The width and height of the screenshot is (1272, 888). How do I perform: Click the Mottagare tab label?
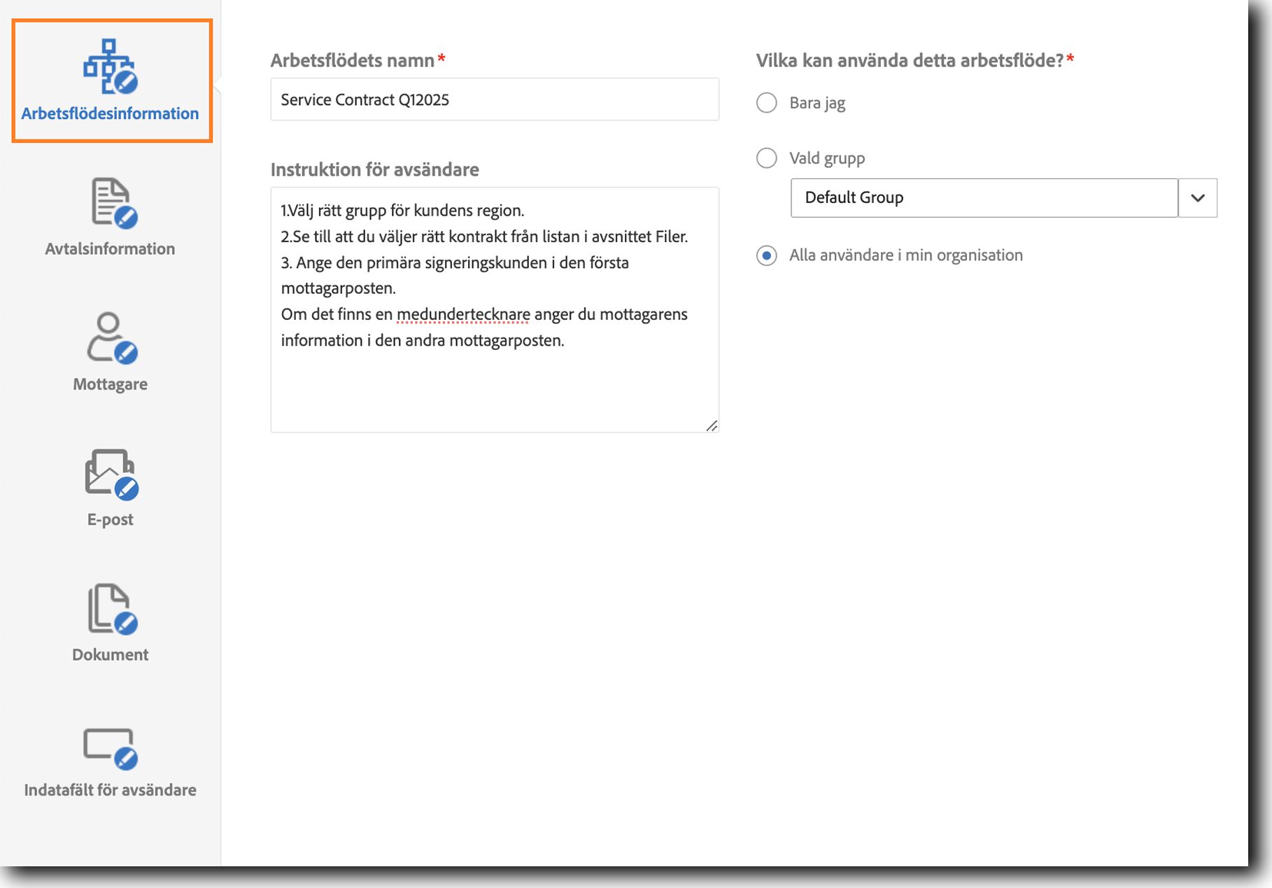[x=110, y=384]
